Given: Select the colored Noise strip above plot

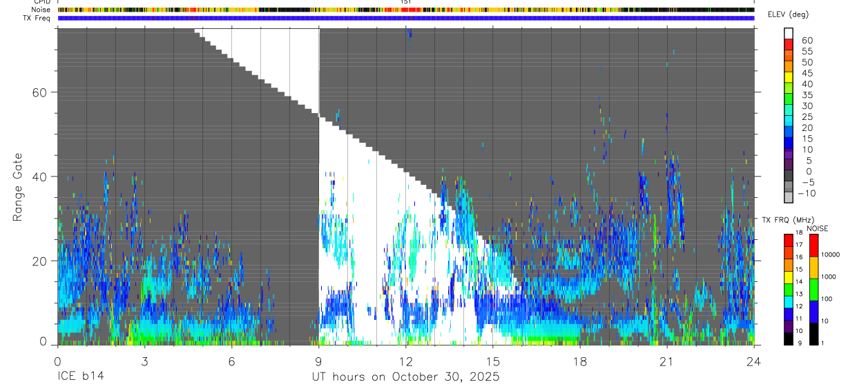Looking at the screenshot, I should (406, 10).
